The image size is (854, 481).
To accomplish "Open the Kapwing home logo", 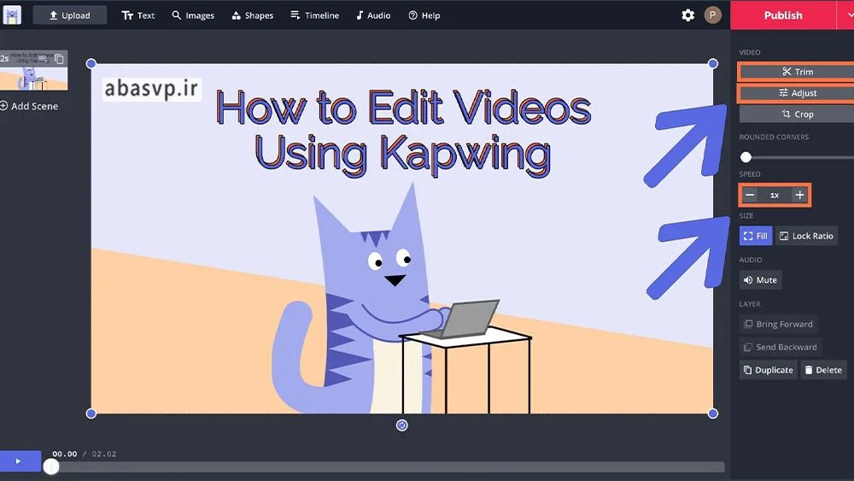I will pos(12,15).
